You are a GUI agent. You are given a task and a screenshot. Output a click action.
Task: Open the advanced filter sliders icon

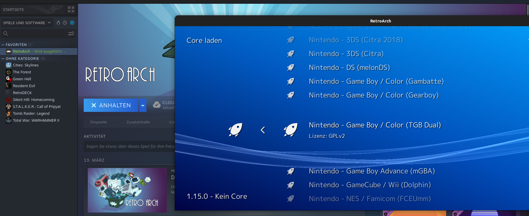pyautogui.click(x=71, y=34)
